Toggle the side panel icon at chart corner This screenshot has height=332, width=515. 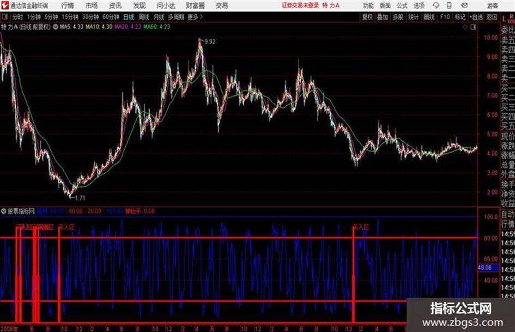pos(473,27)
